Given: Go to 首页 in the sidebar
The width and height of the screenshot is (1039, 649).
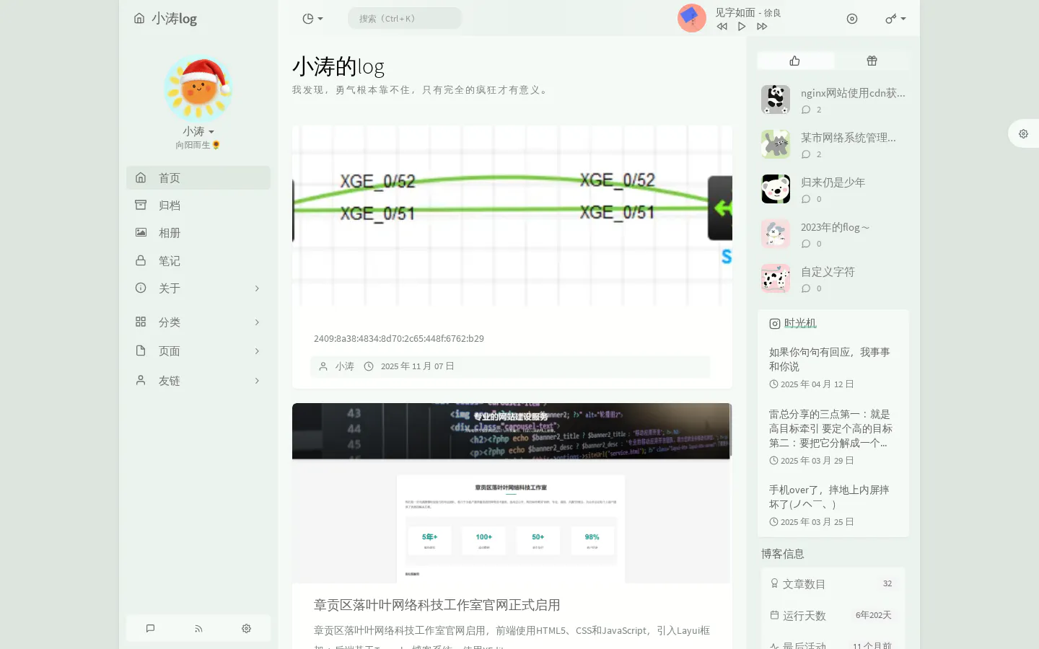Looking at the screenshot, I should [198, 177].
